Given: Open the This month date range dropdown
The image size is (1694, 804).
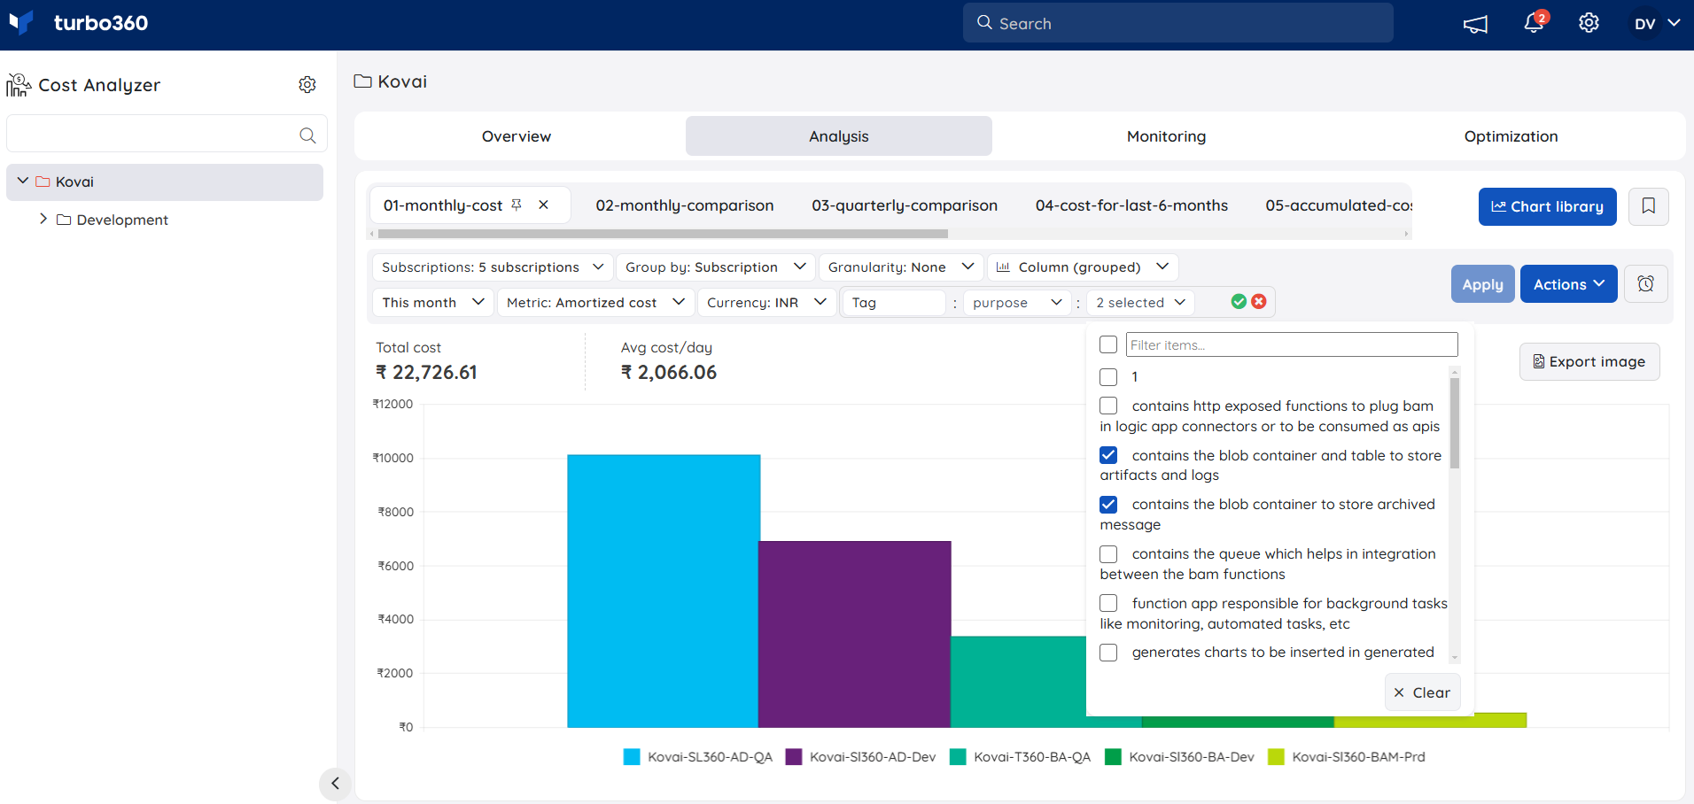Looking at the screenshot, I should pos(432,303).
